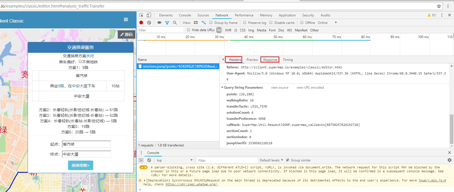Open the console drawer's three-dot menu
Viewport: 454px width, 192px height.
pos(141,153)
